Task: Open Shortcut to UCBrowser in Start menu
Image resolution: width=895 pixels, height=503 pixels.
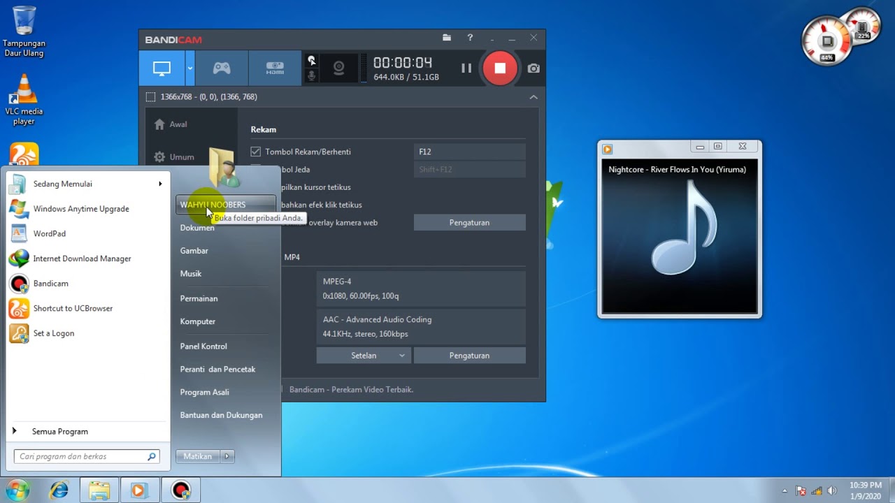Action: coord(88,308)
